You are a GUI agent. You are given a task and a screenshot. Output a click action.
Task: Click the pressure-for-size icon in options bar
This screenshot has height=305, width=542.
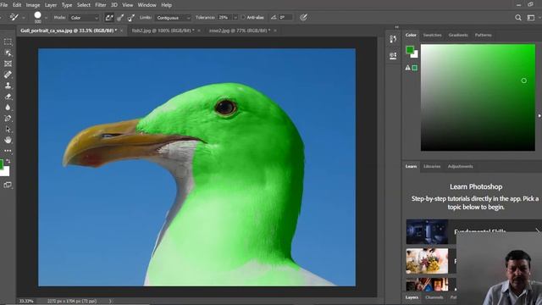tap(303, 17)
